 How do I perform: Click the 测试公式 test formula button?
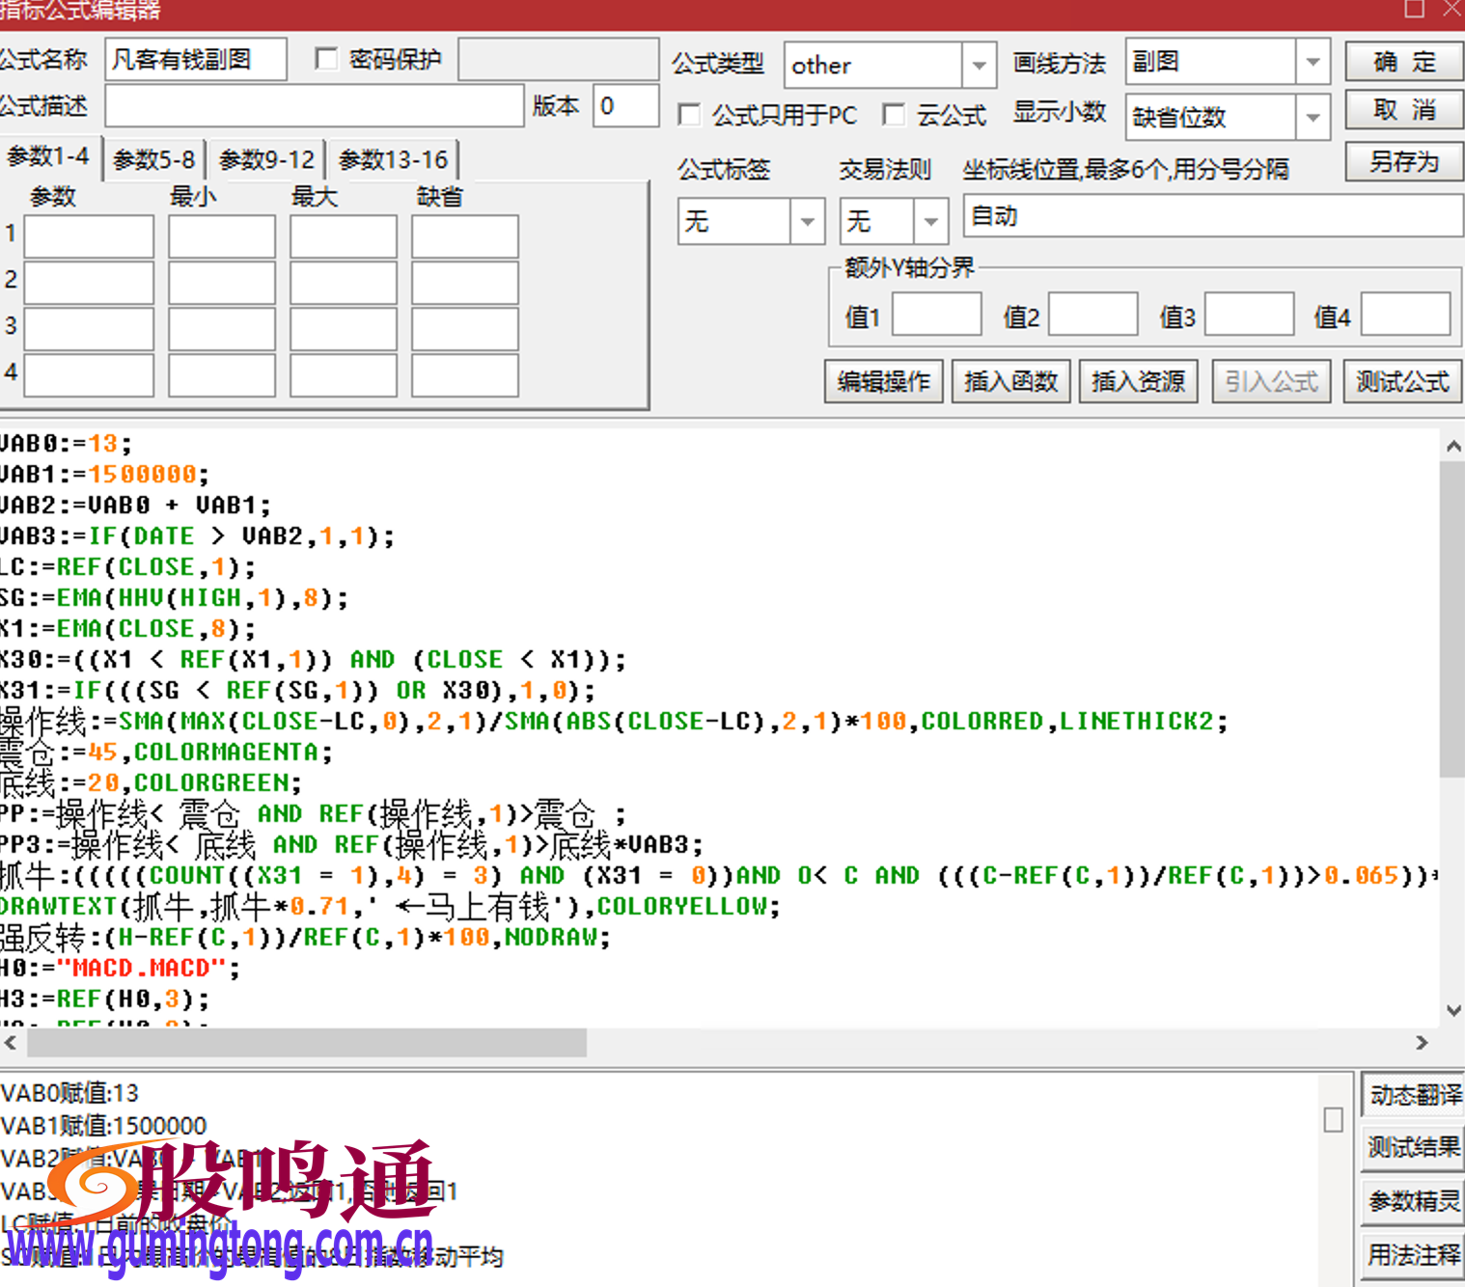(1401, 382)
